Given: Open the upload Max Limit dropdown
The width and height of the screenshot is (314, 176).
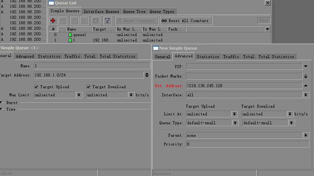Looking at the screenshot, I should (79, 95).
